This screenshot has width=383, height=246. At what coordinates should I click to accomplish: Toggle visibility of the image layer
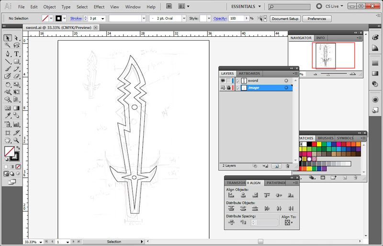(x=223, y=87)
